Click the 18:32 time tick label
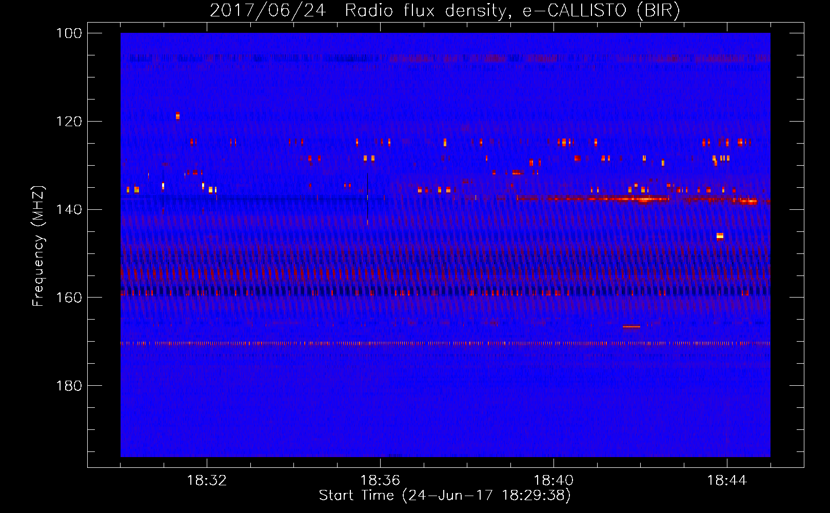 [x=207, y=481]
